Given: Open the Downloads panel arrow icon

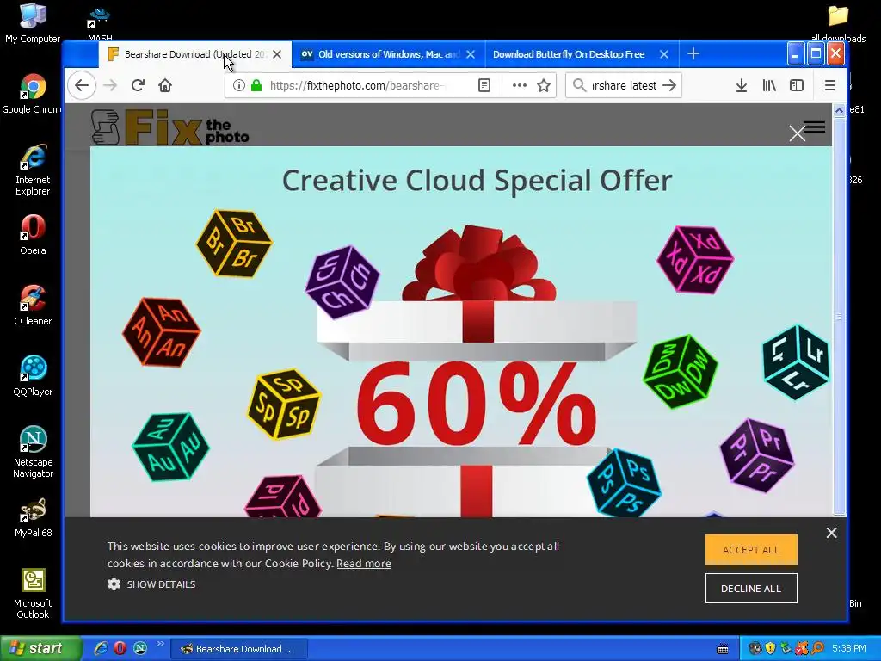Looking at the screenshot, I should pos(742,85).
